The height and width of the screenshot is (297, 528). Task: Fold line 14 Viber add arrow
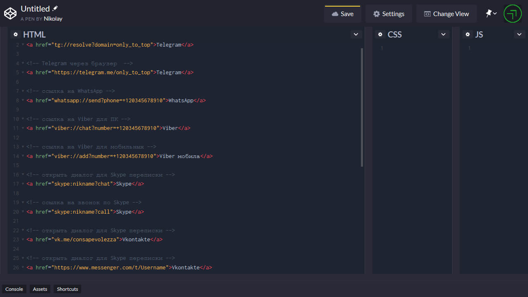coord(23,156)
